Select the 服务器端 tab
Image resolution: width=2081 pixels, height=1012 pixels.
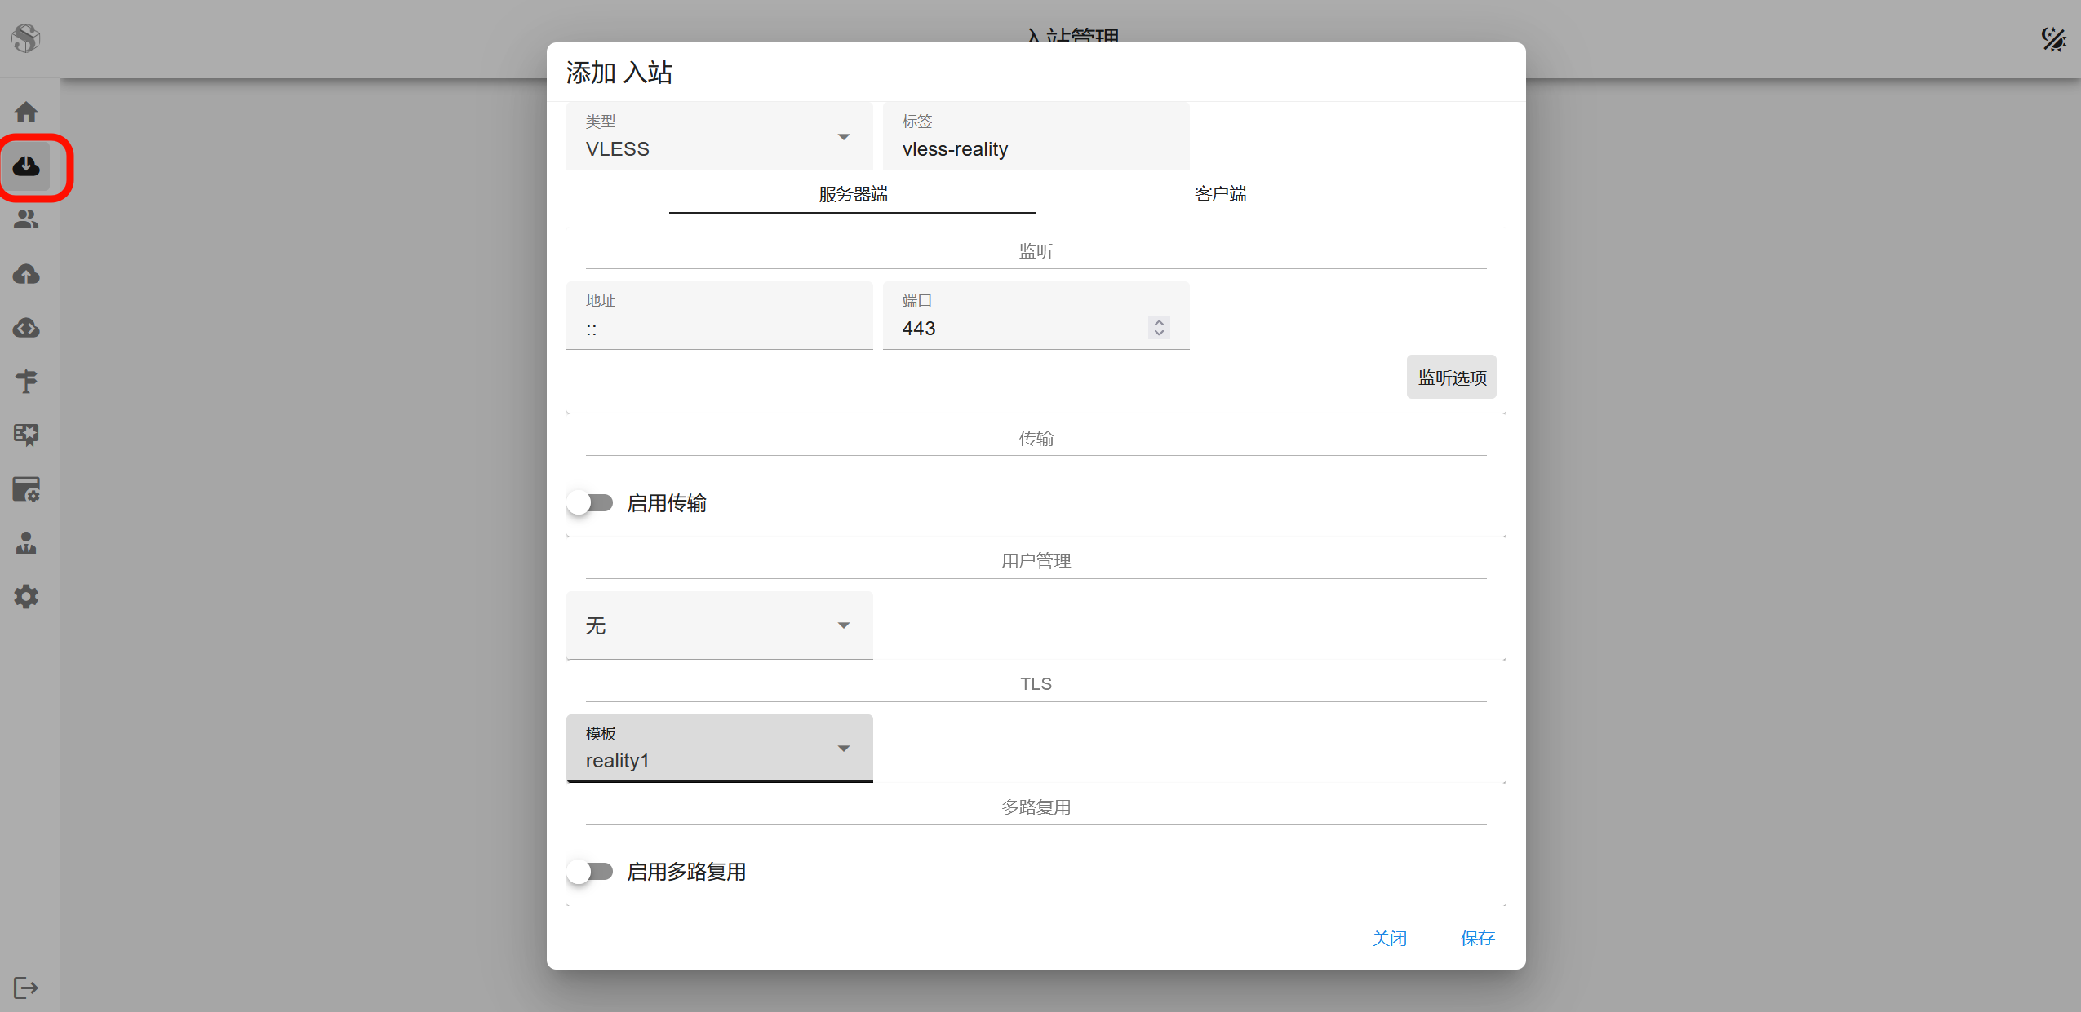click(853, 194)
